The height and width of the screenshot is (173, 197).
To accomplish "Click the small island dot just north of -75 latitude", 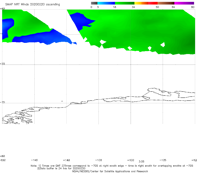I will point(62,101).
